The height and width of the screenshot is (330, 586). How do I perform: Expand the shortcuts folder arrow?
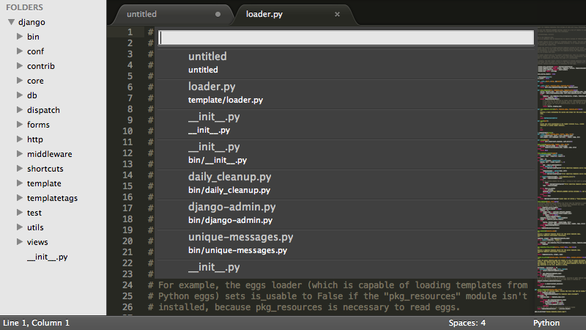click(x=20, y=169)
